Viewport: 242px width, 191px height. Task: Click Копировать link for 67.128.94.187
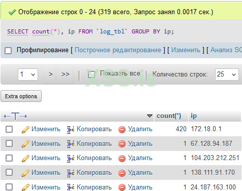(x=94, y=144)
